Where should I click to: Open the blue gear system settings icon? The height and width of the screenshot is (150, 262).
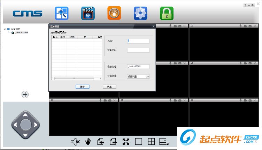(x=140, y=13)
